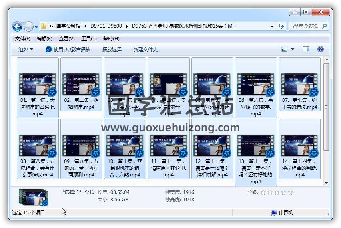
Task: Set rating with the third star
Action: (277, 192)
